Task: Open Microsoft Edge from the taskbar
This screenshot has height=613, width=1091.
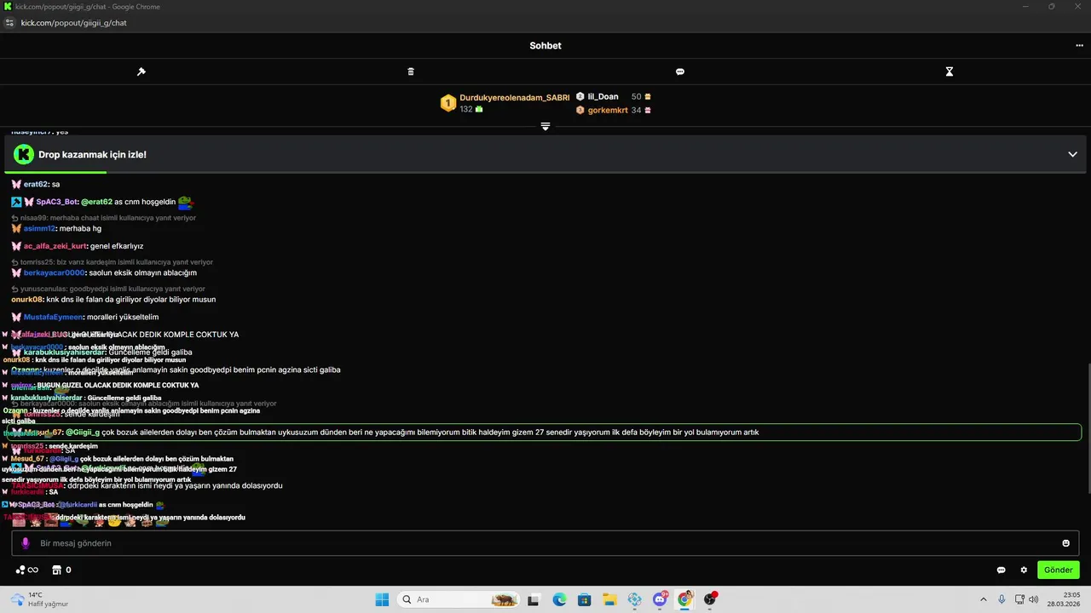Action: [x=559, y=599]
